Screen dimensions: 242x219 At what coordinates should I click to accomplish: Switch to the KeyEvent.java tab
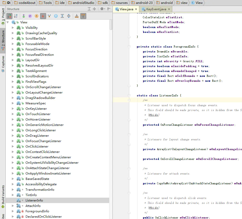tap(156, 8)
